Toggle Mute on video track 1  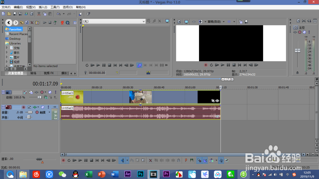point(50,92)
